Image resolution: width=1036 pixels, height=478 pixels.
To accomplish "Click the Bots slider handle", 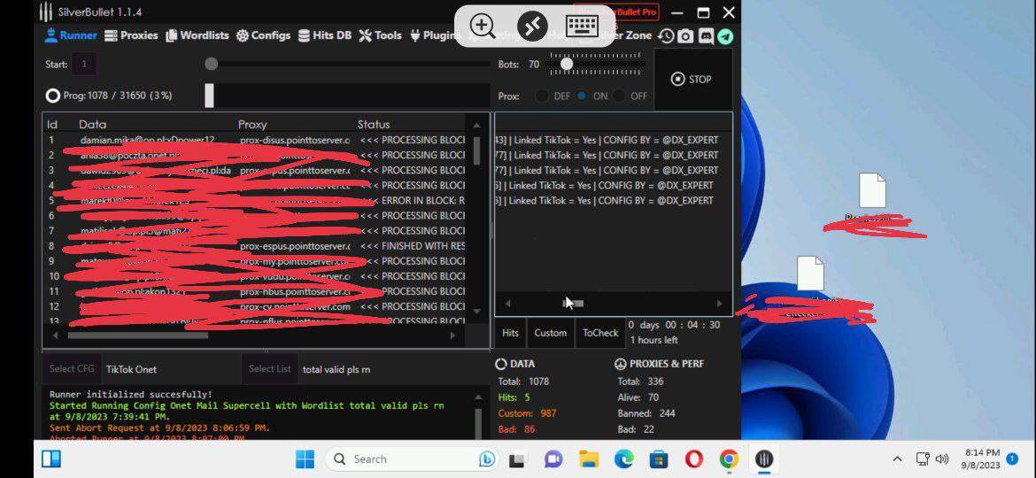I will [x=566, y=64].
